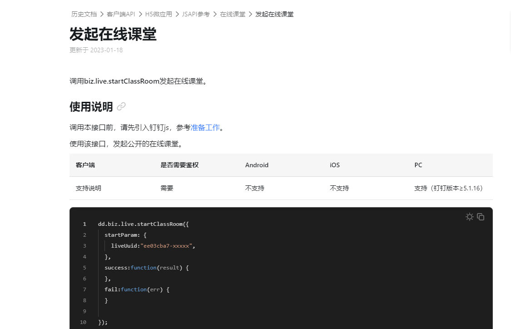Open the 准备工作 link

point(205,128)
